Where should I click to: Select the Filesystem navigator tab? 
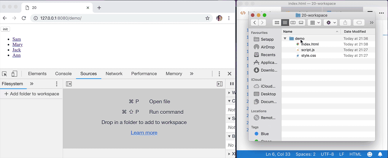[x=12, y=84]
